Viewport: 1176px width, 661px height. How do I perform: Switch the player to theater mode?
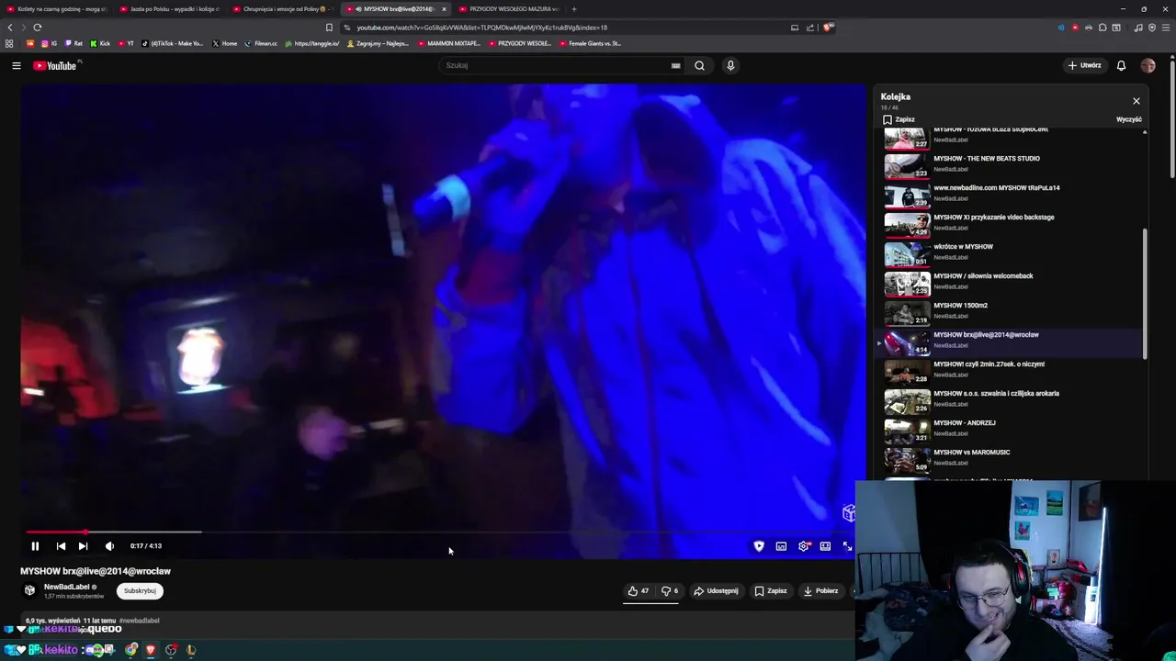825,546
